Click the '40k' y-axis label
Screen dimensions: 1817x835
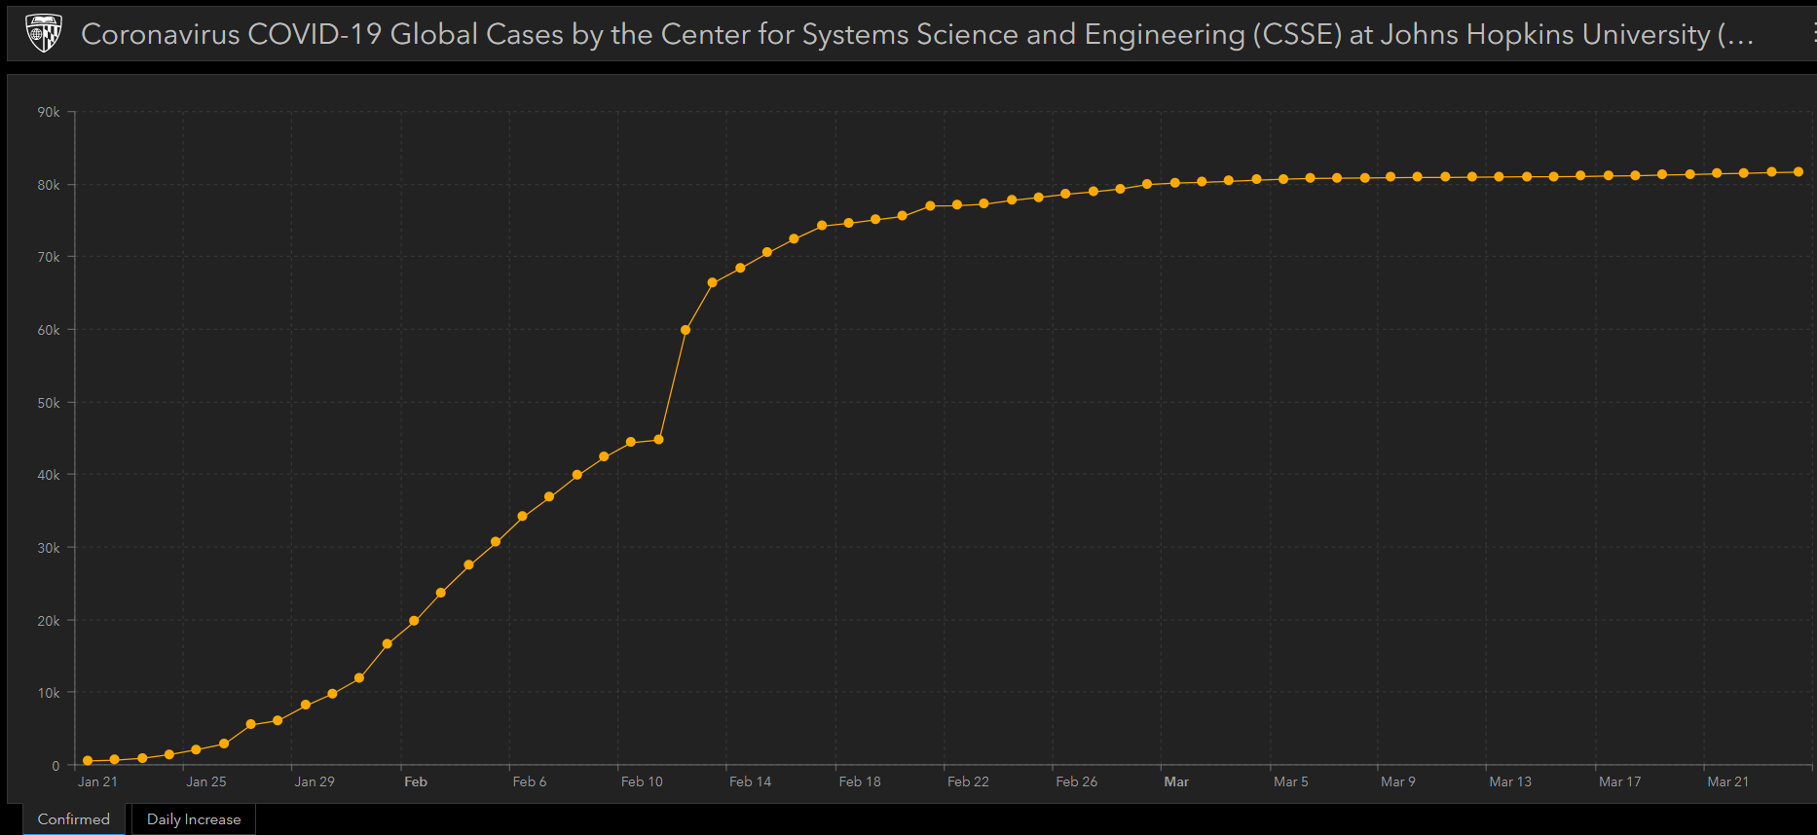[49, 475]
